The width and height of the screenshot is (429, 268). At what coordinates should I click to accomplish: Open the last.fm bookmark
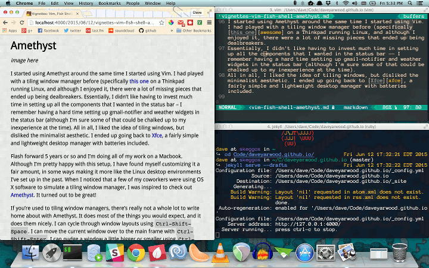coord(95,30)
